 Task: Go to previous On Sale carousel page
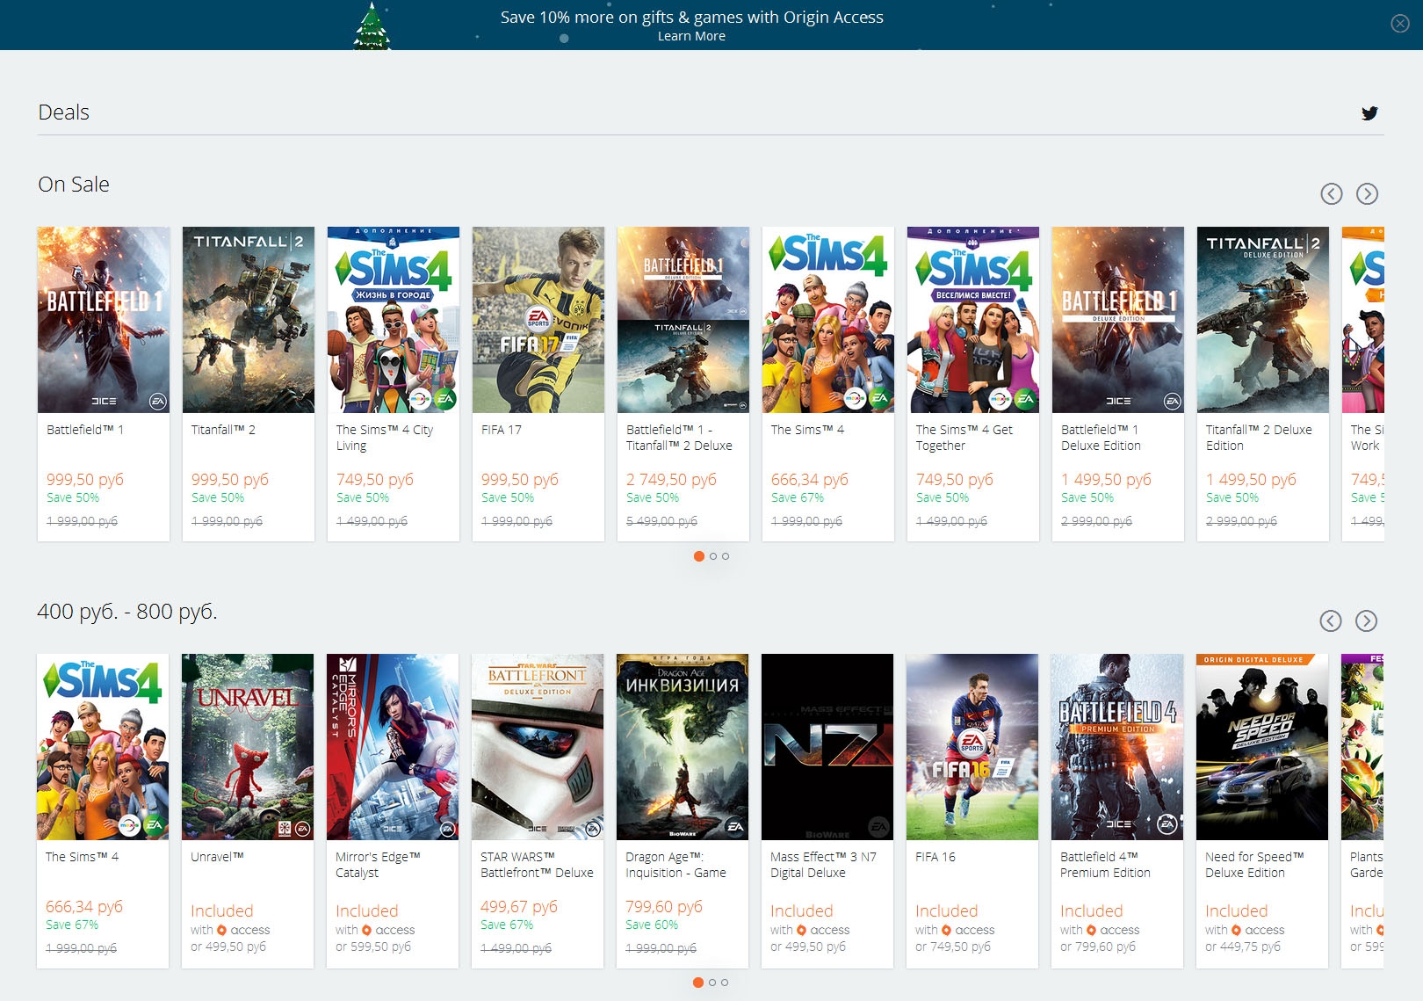[x=1332, y=193]
